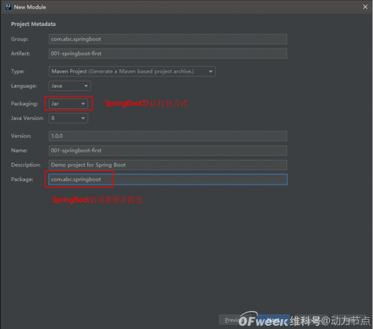Click the Artifact: label

click(21, 53)
